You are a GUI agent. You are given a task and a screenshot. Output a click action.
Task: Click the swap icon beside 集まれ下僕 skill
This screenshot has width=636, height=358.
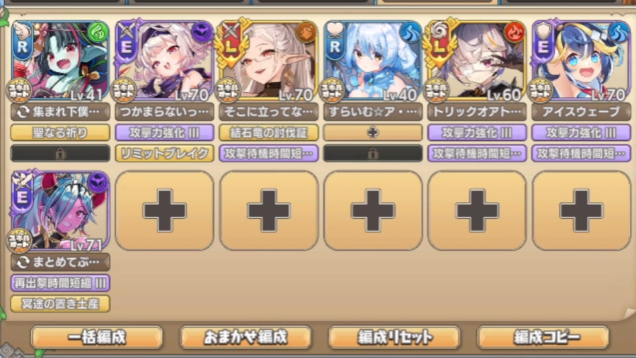pos(23,112)
